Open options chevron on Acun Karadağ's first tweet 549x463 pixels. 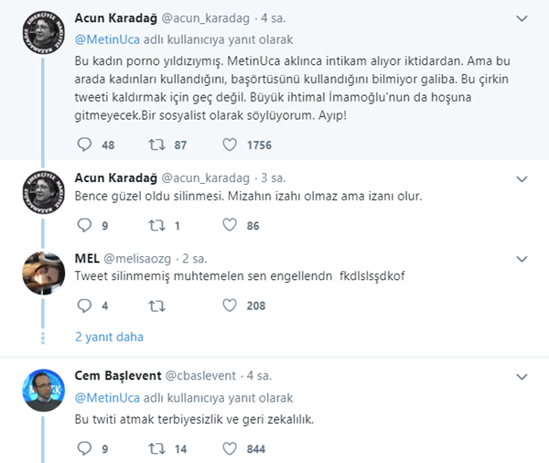(522, 18)
